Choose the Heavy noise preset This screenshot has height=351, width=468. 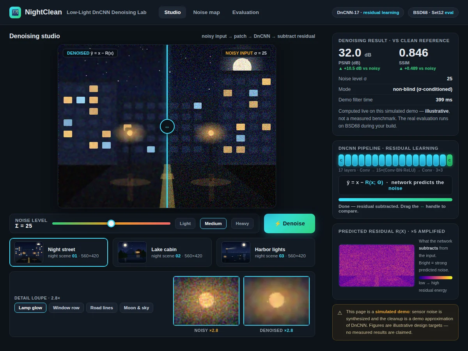[242, 223]
